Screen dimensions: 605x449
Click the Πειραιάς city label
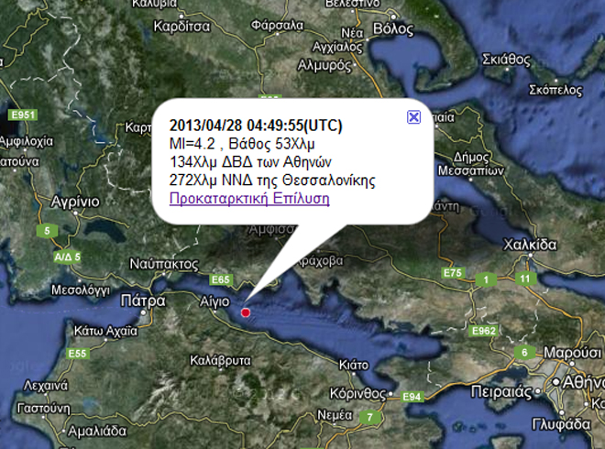(x=501, y=392)
